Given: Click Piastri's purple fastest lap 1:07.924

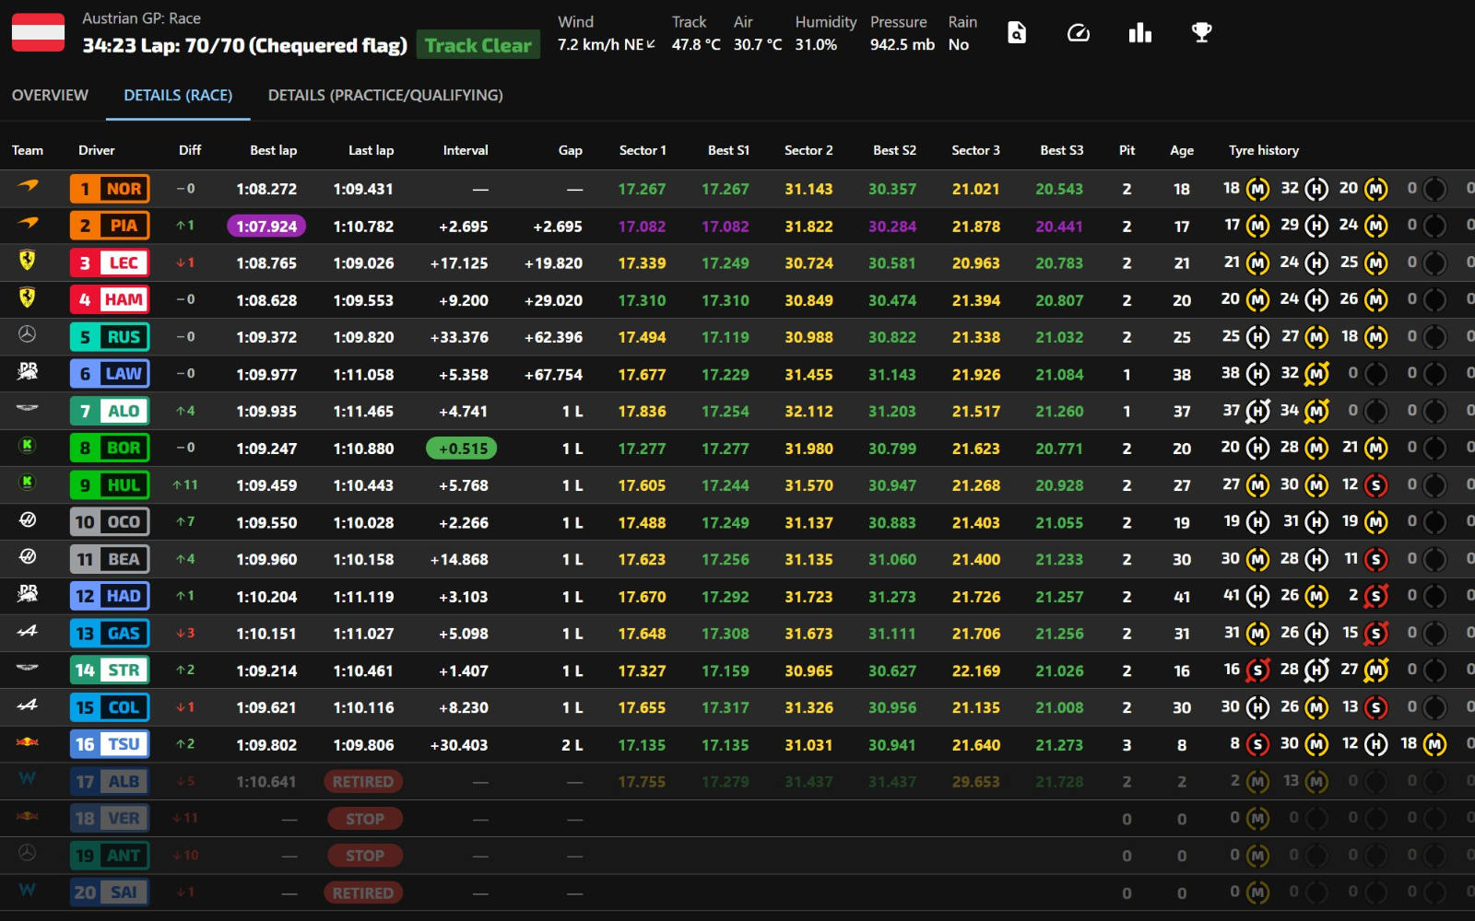Looking at the screenshot, I should tap(266, 227).
